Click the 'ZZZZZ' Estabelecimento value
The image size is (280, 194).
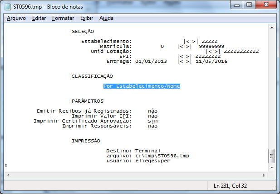pyautogui.click(x=210, y=42)
